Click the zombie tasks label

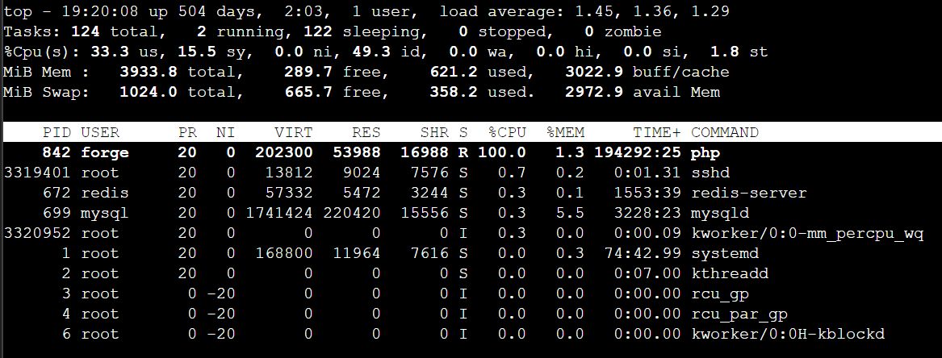[633, 31]
